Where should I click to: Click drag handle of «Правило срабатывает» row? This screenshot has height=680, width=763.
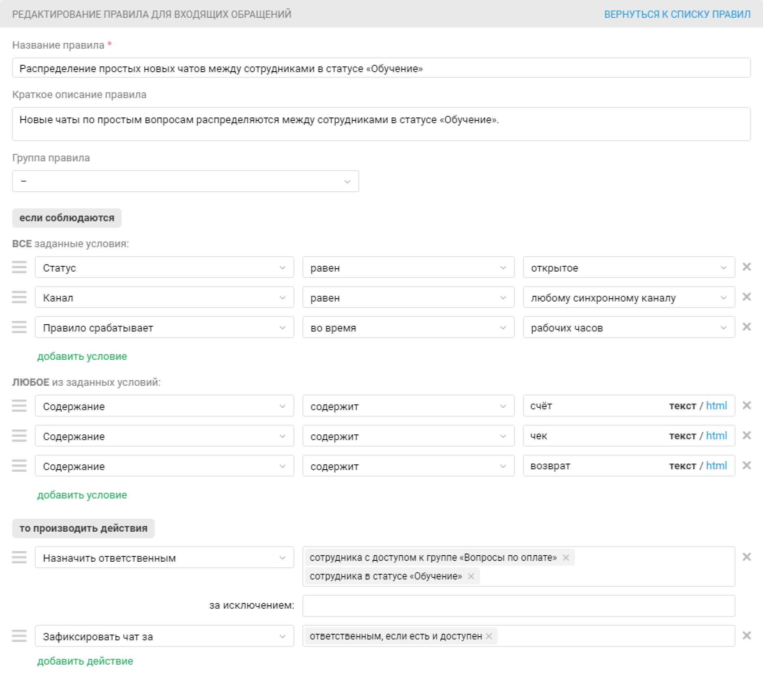tap(19, 327)
